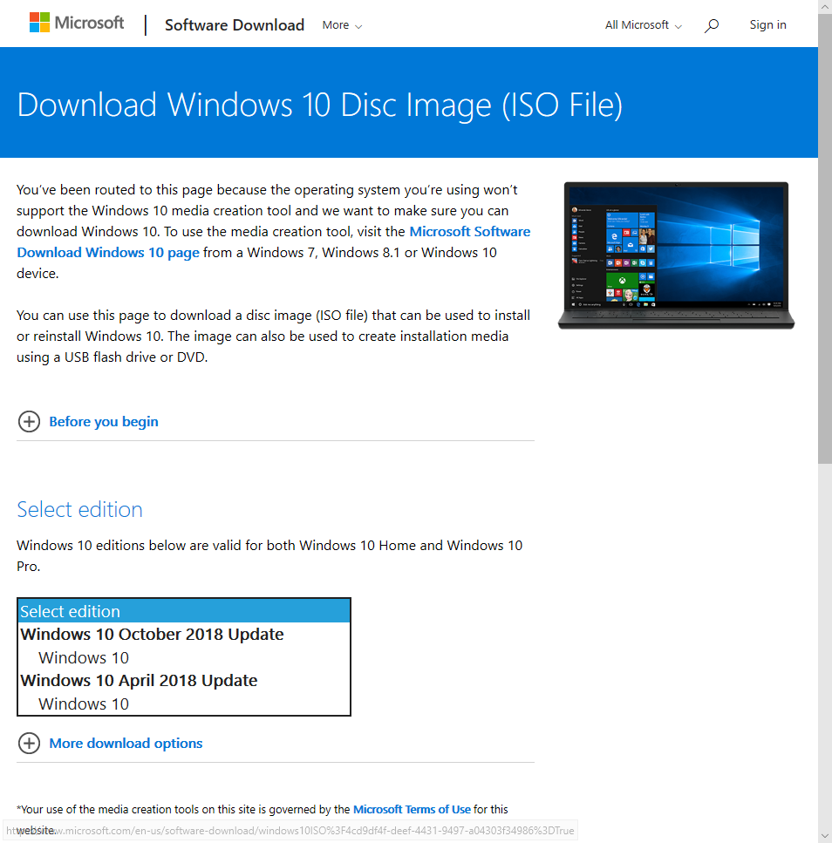Go to the Software Download home link
The height and width of the screenshot is (843, 832).
tap(235, 25)
